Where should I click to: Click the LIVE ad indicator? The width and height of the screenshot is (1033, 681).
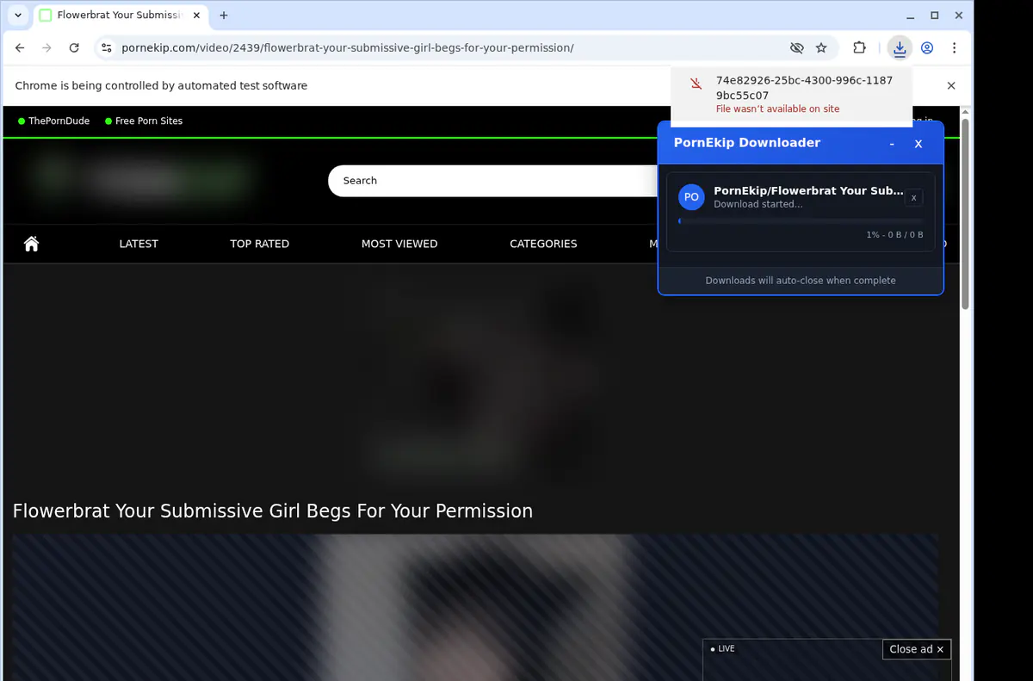723,648
